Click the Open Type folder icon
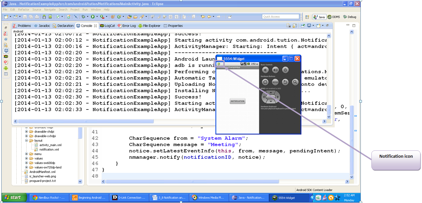This screenshot has height=203, width=422. click(x=129, y=17)
